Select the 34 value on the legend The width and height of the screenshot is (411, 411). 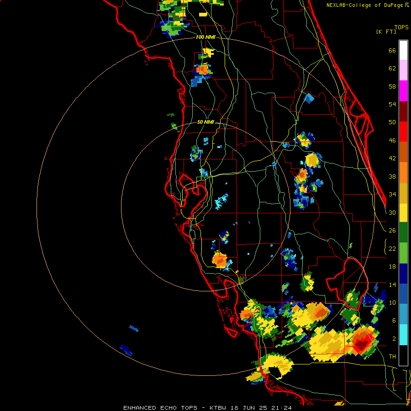[x=392, y=195]
